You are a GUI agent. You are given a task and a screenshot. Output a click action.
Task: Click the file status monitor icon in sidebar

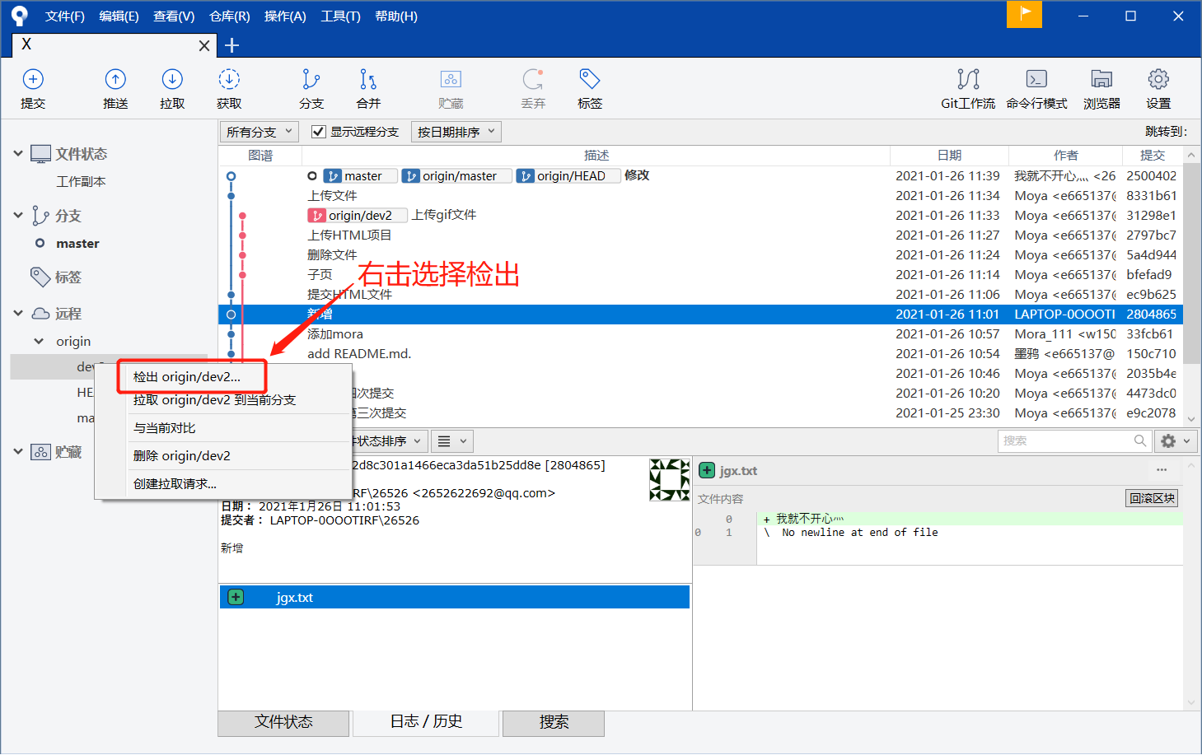click(41, 154)
